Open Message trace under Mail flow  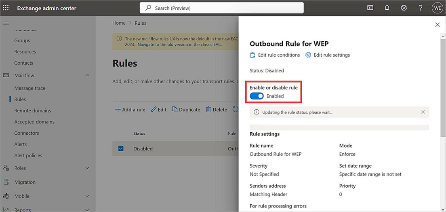point(30,88)
